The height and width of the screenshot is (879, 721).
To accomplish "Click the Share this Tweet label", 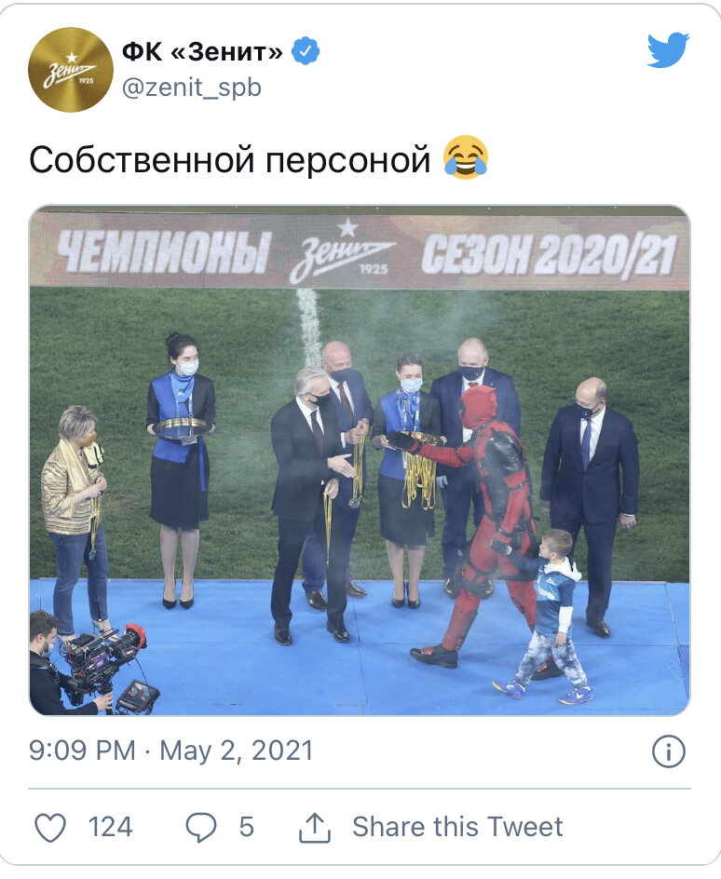I will point(457,827).
